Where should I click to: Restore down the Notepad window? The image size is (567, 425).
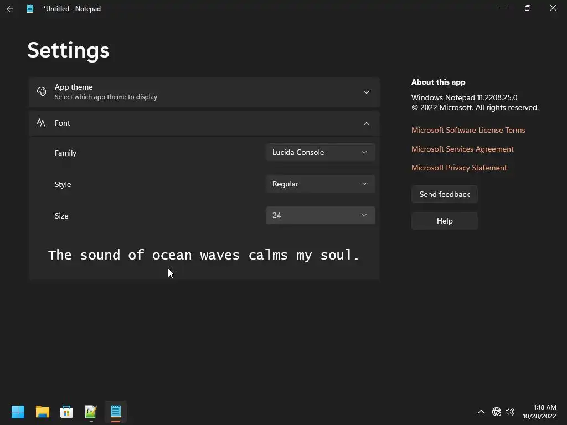coord(528,8)
